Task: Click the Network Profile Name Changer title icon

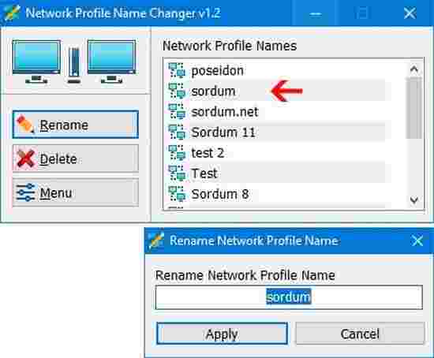Action: [12, 13]
